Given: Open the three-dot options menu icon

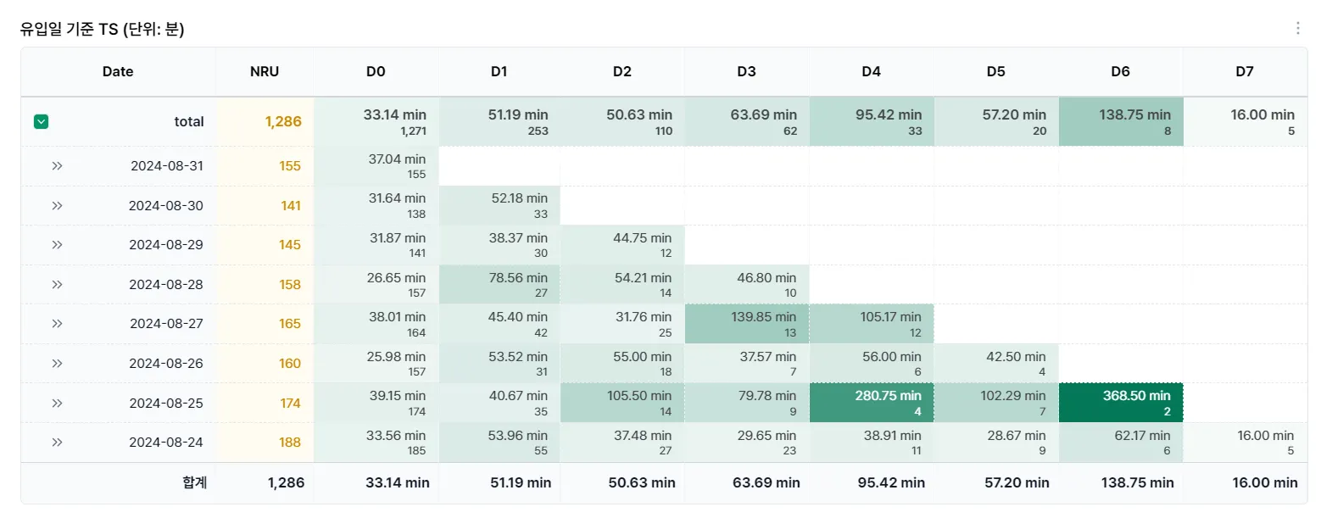Looking at the screenshot, I should point(1297,29).
